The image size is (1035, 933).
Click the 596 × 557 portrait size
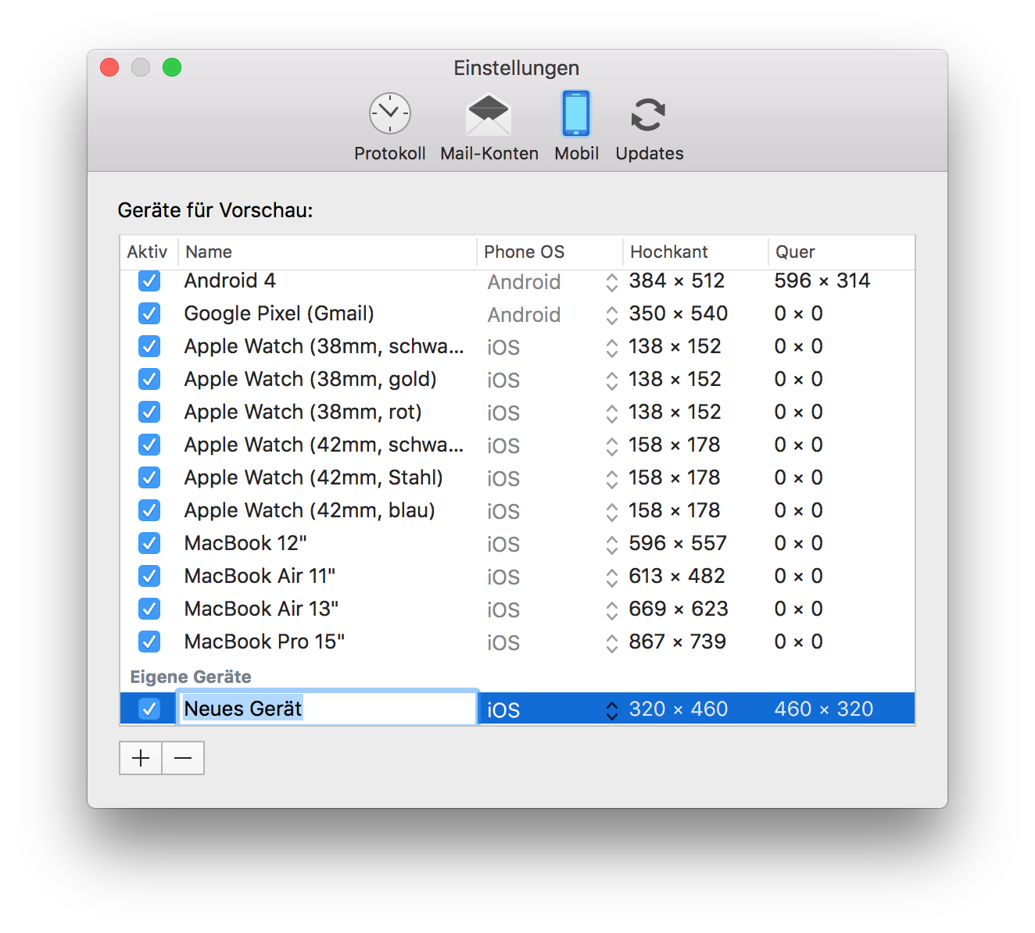tap(678, 543)
